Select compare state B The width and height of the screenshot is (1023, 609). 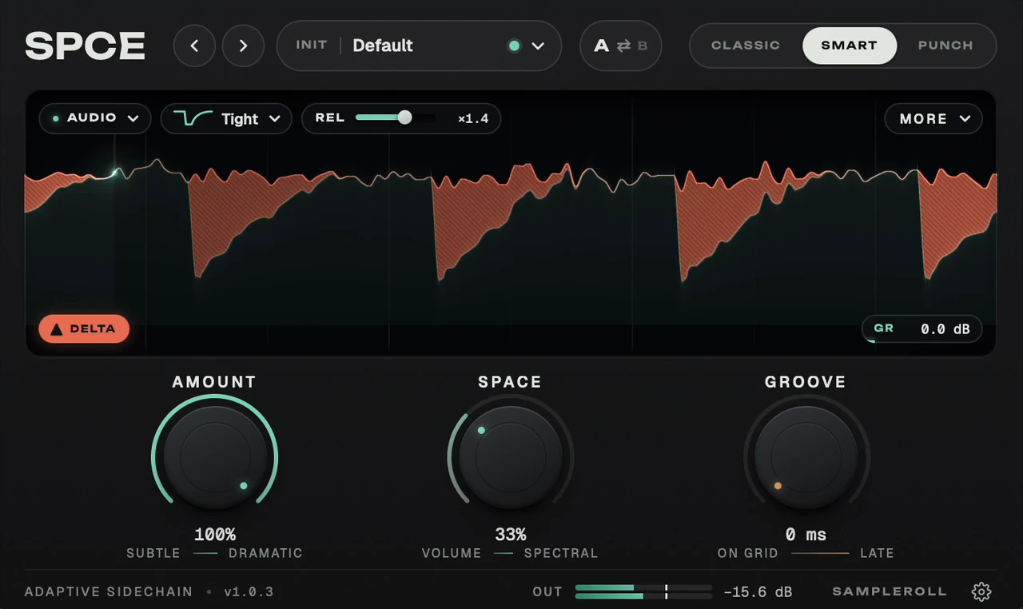tap(643, 46)
